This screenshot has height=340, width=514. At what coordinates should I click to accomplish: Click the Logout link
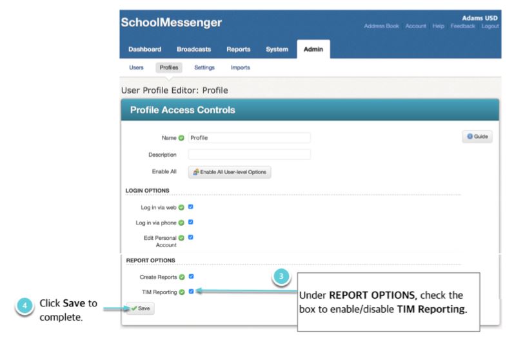[x=490, y=26]
